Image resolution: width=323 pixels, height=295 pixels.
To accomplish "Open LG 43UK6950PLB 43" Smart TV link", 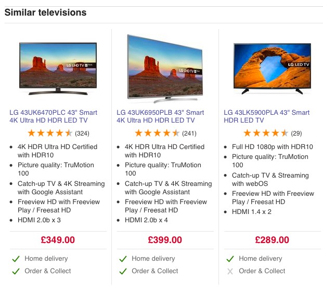I will tap(160, 116).
